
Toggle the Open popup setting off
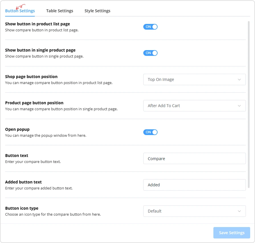(150, 132)
